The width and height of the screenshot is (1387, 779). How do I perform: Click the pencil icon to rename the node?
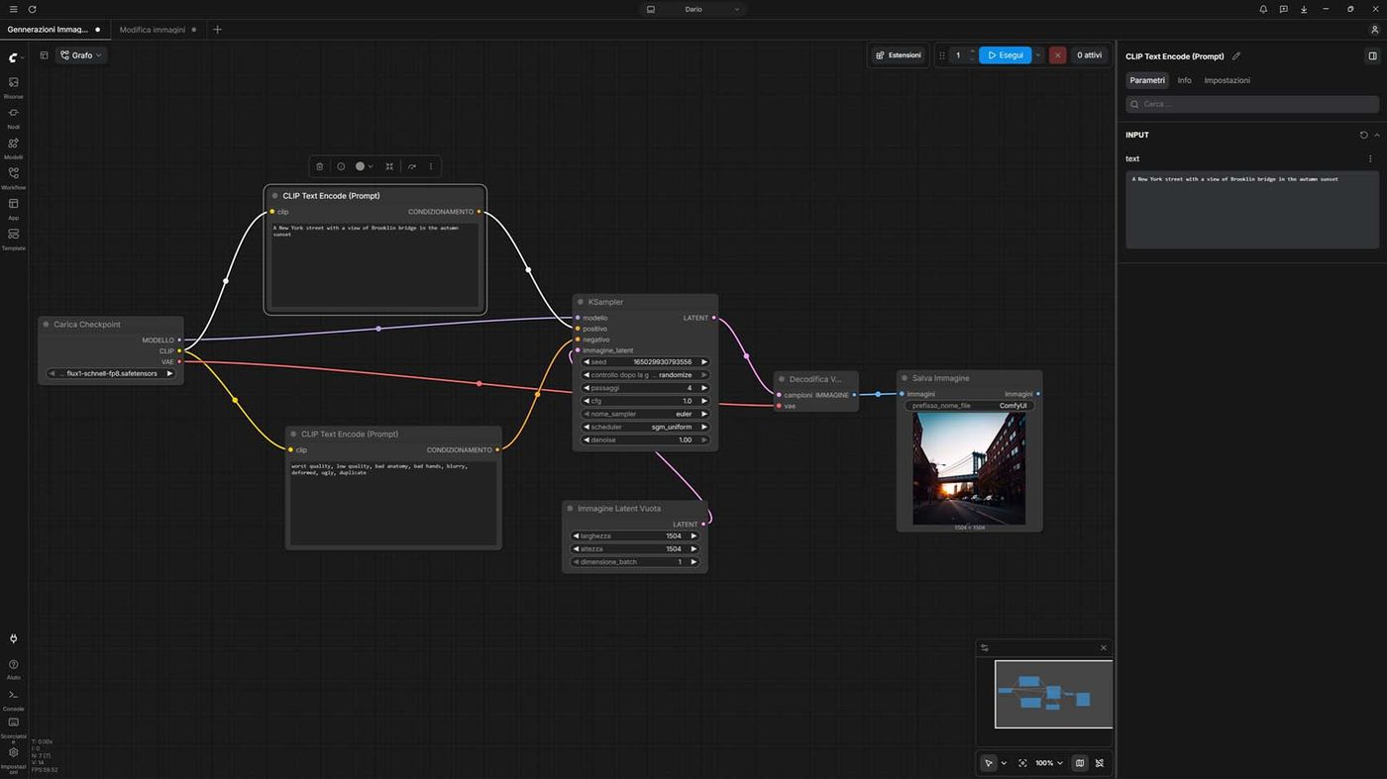click(1235, 56)
